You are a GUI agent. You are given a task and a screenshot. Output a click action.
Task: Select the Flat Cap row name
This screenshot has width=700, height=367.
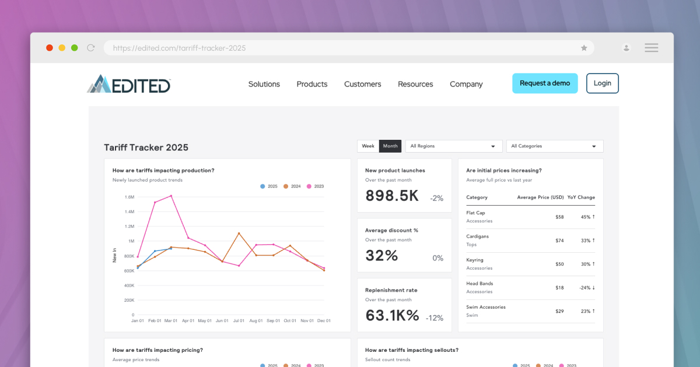tap(475, 213)
